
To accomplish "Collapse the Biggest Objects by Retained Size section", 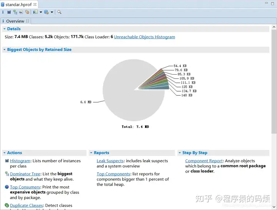I will tap(4, 50).
